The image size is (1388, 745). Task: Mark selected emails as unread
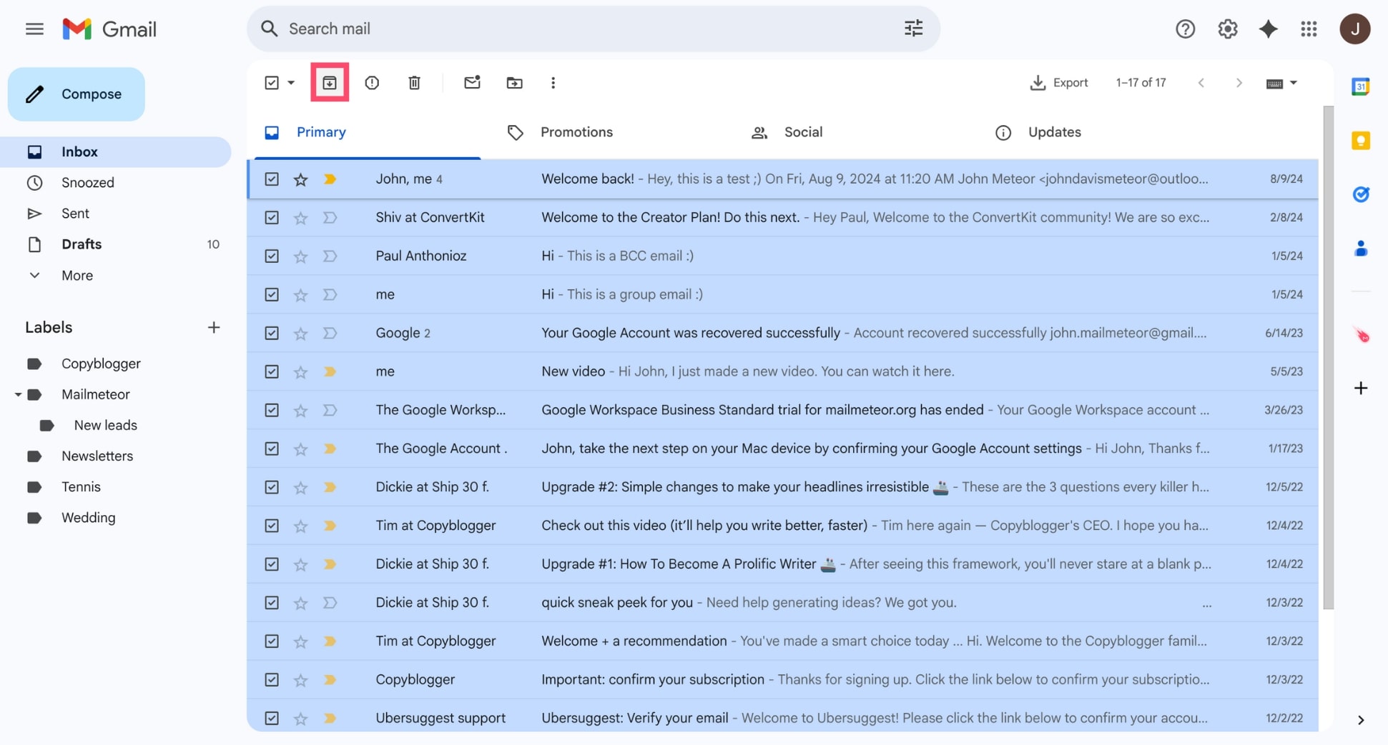tap(472, 82)
